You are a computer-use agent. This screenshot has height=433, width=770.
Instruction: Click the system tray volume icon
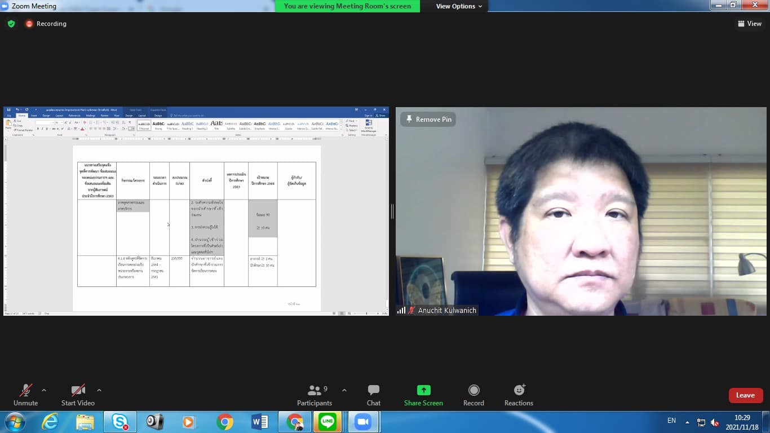click(715, 422)
